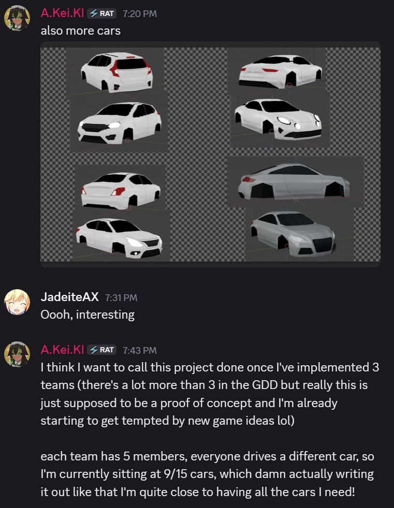Select the 'also more cars' message text
This screenshot has width=394, height=508.
80,31
